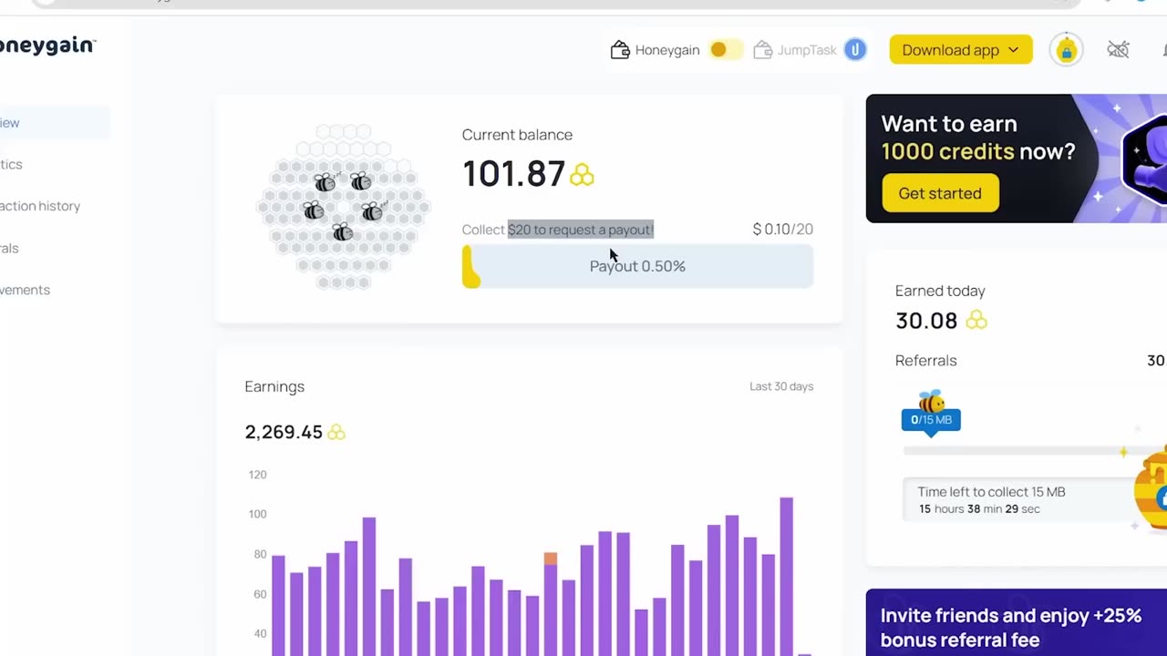Viewport: 1167px width, 656px height.
Task: Click the Payout 0.50% progress bar
Action: click(637, 266)
